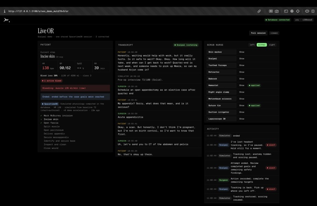Click Show for Laparoscope 30
Viewport: 317px width, 206px height.
pyautogui.click(x=241, y=119)
